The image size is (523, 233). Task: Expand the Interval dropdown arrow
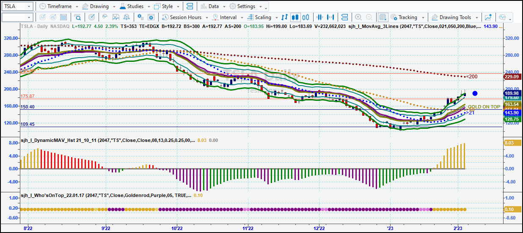pyautogui.click(x=241, y=18)
